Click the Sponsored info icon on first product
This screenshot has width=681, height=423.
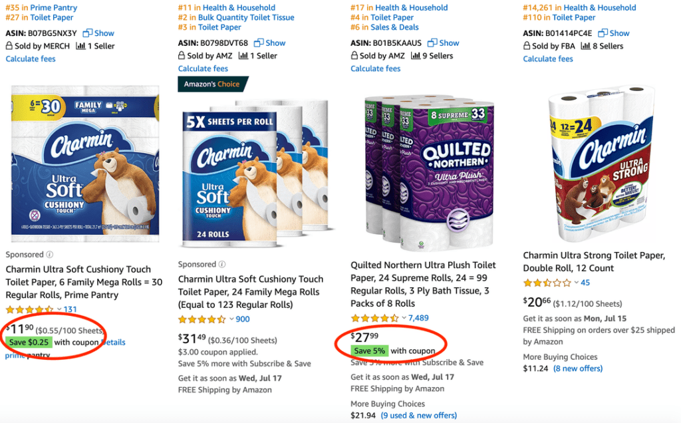(x=50, y=255)
